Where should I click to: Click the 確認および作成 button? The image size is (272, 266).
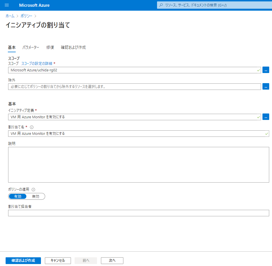(x=23, y=260)
